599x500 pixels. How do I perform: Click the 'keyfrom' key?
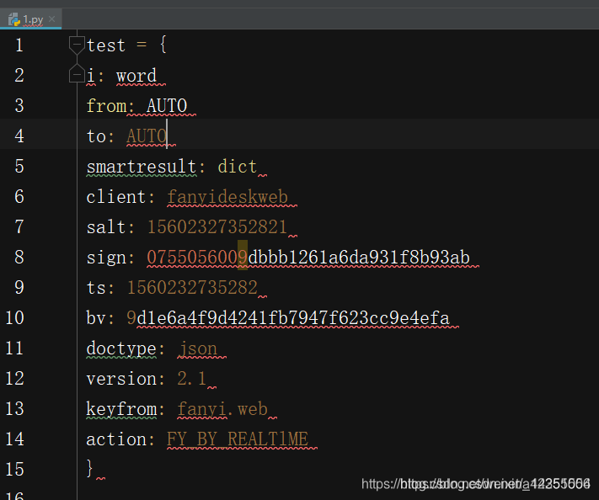(121, 409)
